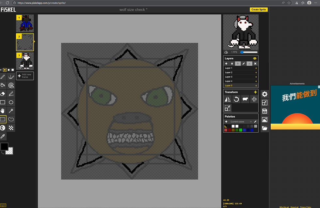Select the Circle tool
The width and height of the screenshot is (320, 208).
tap(11, 102)
